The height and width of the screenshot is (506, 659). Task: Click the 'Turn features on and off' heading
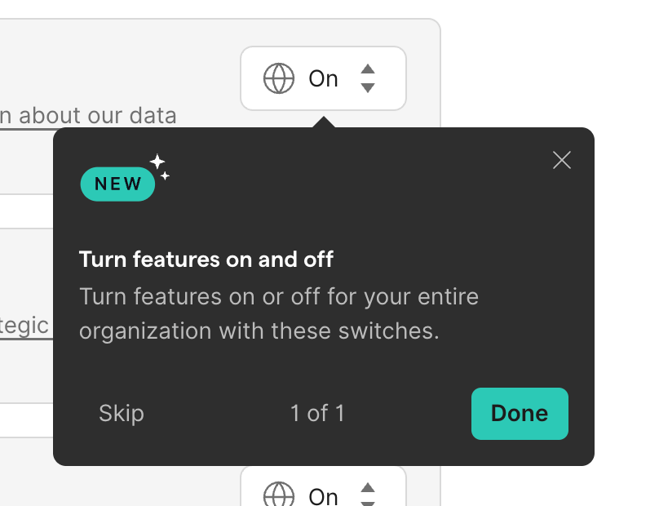pos(206,260)
